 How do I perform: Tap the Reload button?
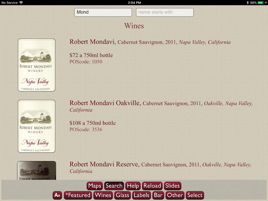(152, 186)
